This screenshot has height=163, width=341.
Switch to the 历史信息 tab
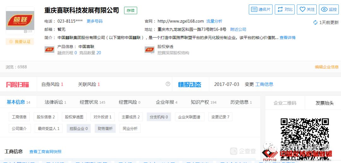[241, 102]
